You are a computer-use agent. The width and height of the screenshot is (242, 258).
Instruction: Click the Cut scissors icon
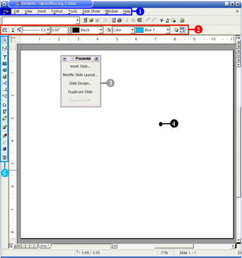coord(127,20)
